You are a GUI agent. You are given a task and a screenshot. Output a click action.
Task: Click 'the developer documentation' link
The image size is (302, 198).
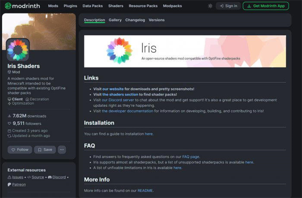pyautogui.click(x=128, y=111)
